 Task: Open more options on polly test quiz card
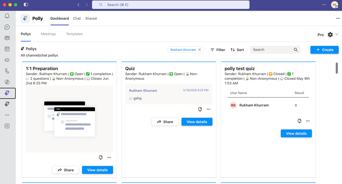(x=308, y=121)
